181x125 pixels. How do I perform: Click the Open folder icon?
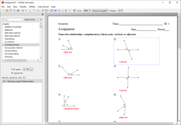click(x=7, y=11)
